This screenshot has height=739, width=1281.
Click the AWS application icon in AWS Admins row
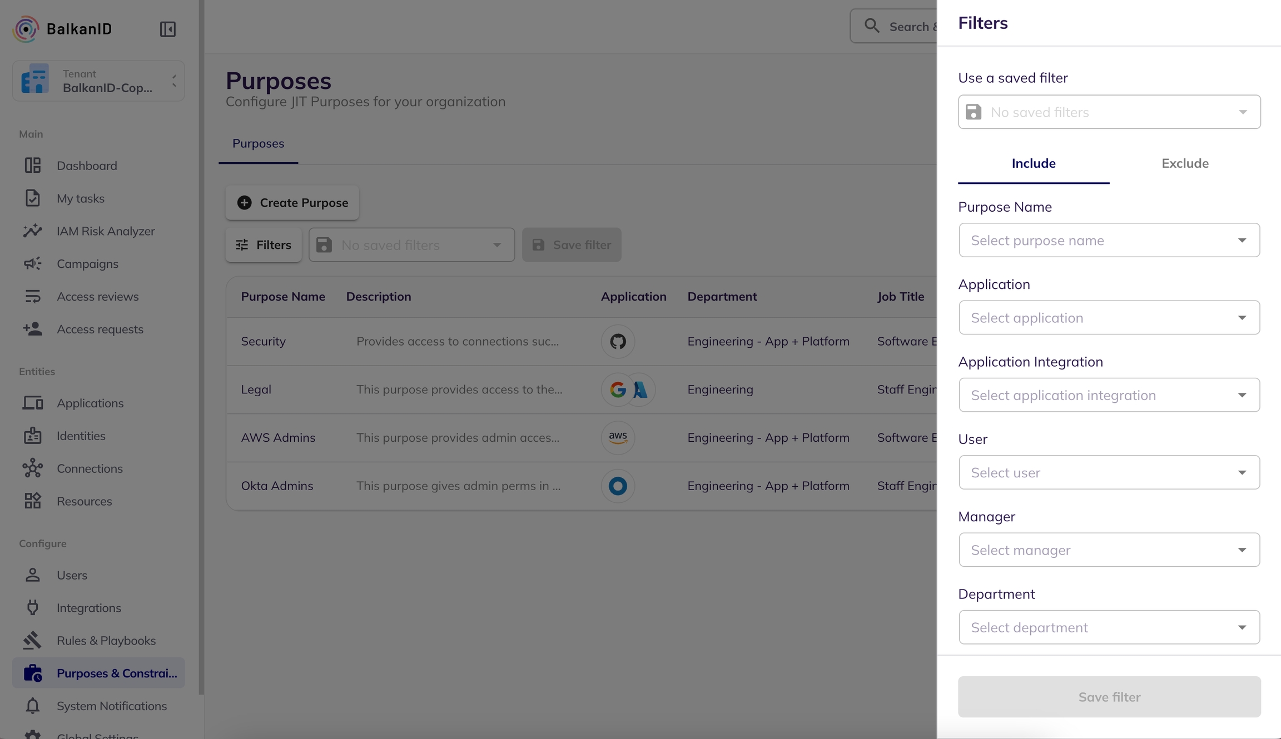tap(618, 437)
